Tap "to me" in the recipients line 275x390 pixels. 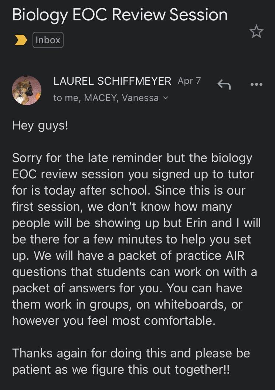tap(67, 98)
